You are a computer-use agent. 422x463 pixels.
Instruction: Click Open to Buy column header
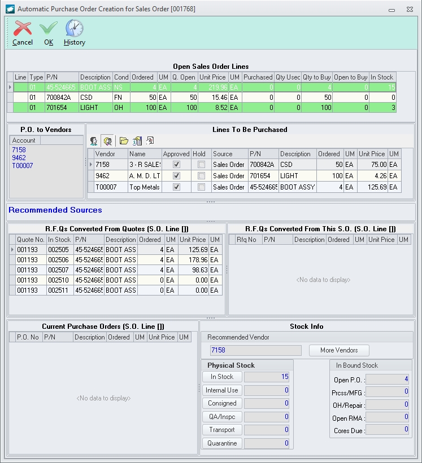pyautogui.click(x=351, y=77)
